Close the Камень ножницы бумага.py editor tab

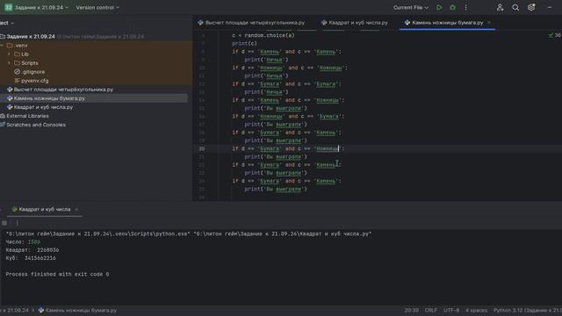click(489, 23)
